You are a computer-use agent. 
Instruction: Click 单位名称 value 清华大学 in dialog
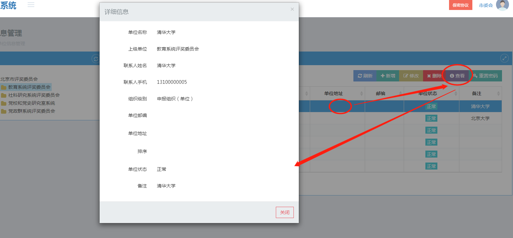(166, 32)
